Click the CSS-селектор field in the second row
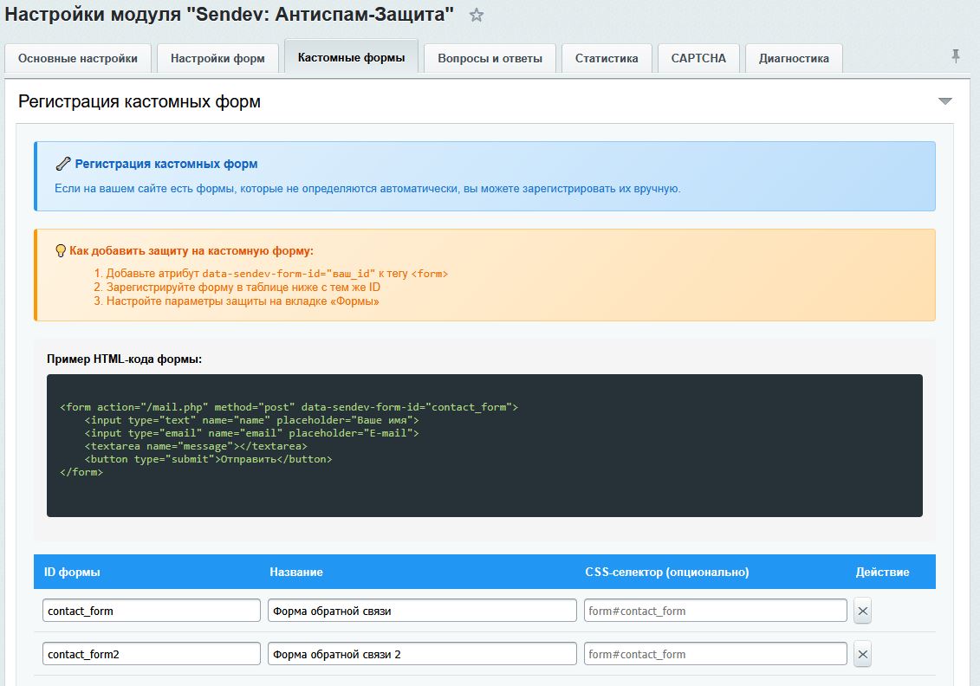 pyautogui.click(x=715, y=654)
